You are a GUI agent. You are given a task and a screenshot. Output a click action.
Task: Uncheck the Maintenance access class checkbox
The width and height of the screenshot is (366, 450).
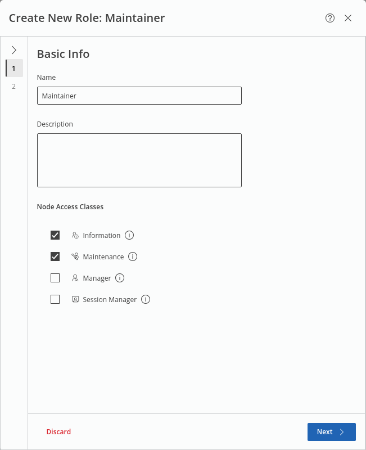tap(55, 256)
